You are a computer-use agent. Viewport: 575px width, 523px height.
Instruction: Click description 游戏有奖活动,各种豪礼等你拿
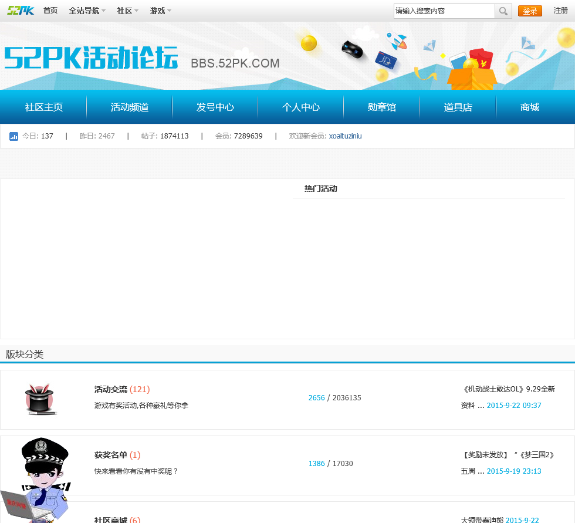(141, 405)
